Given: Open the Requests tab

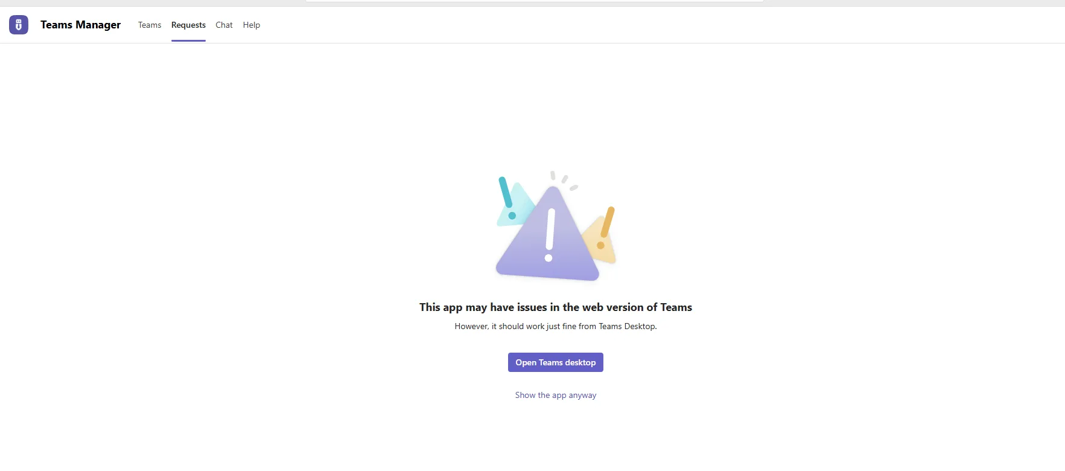Looking at the screenshot, I should click(x=188, y=25).
